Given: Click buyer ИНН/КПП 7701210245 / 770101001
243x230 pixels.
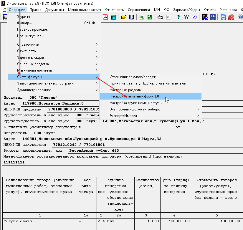Looking at the screenshot, I should tap(79, 145).
